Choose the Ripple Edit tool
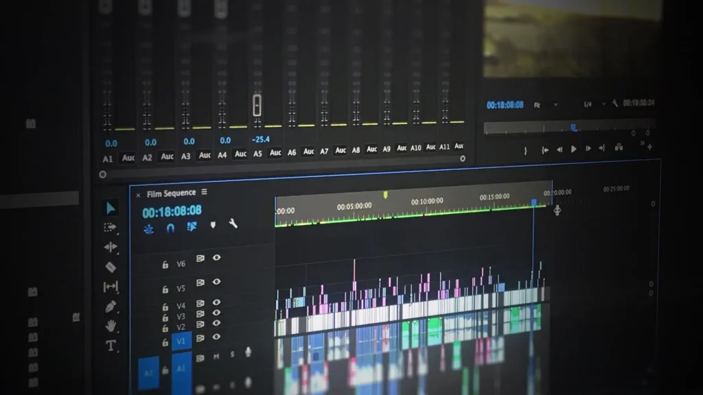The height and width of the screenshot is (395, 703). tap(110, 247)
